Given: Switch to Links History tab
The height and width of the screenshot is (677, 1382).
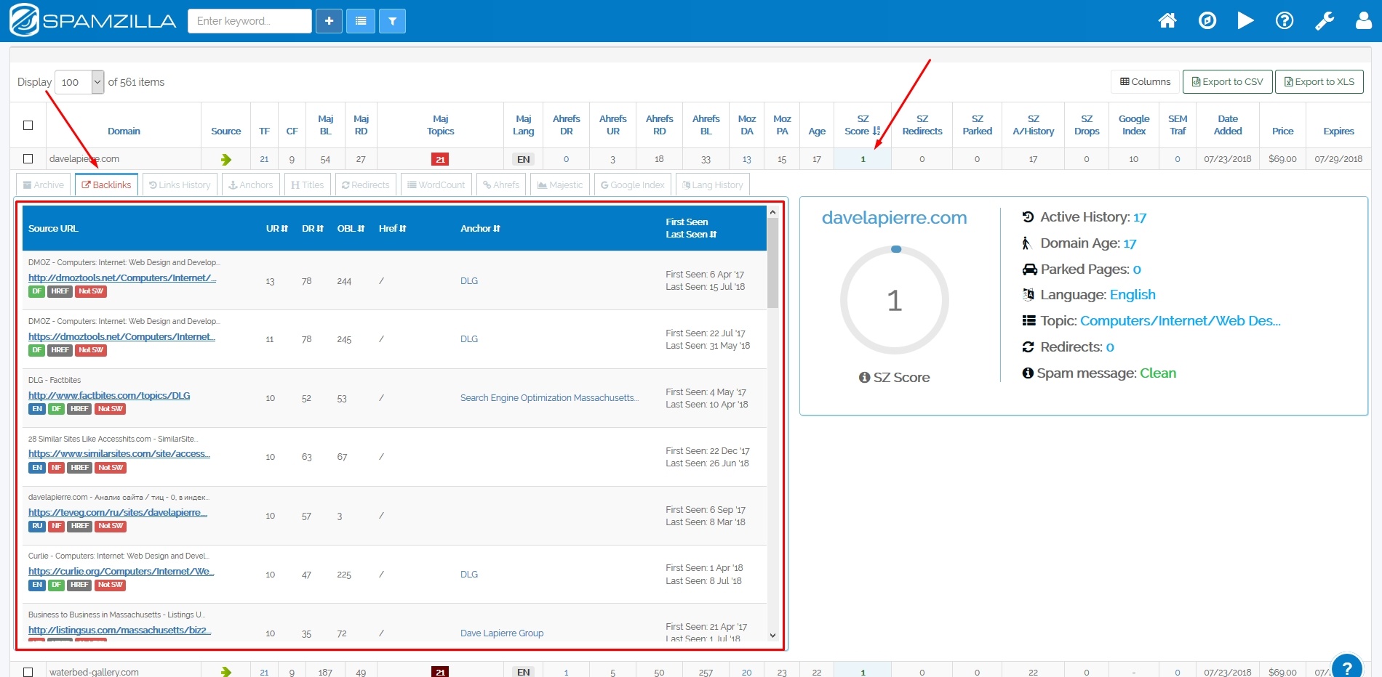Looking at the screenshot, I should coord(180,185).
